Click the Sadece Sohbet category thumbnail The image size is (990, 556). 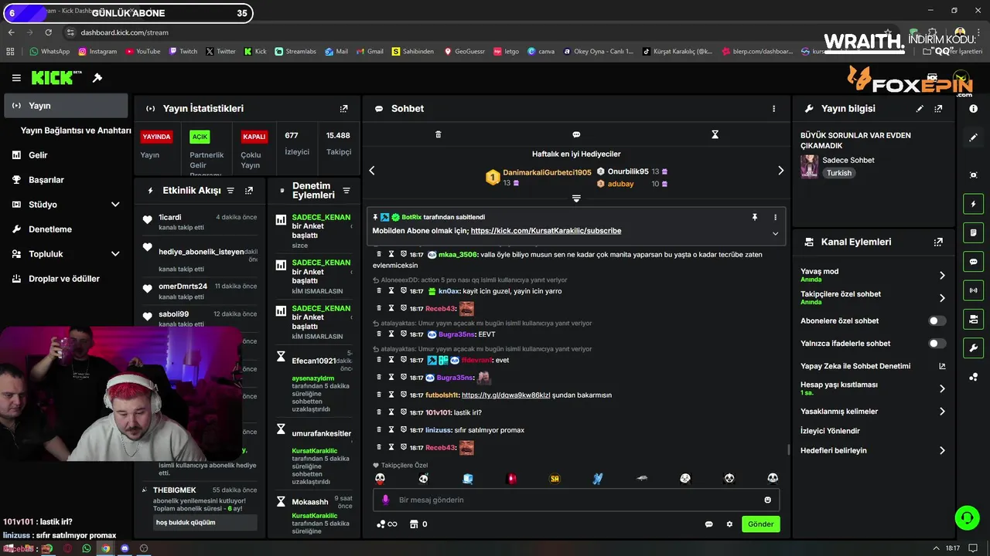(810, 166)
